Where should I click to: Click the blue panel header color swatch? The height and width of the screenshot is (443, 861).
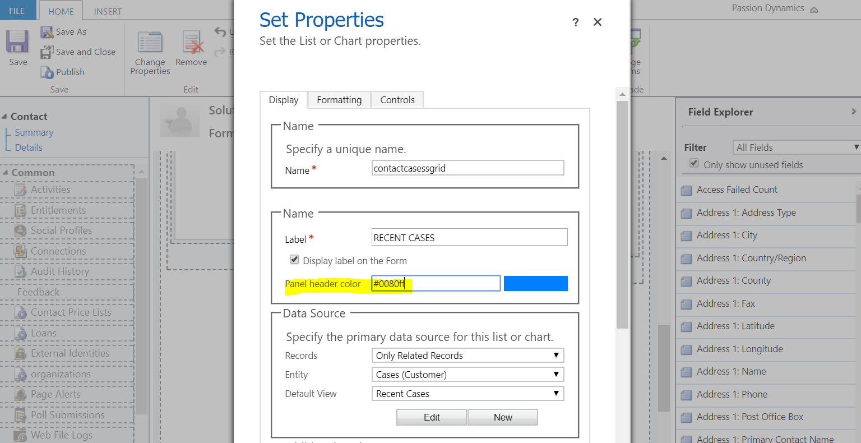(x=535, y=284)
